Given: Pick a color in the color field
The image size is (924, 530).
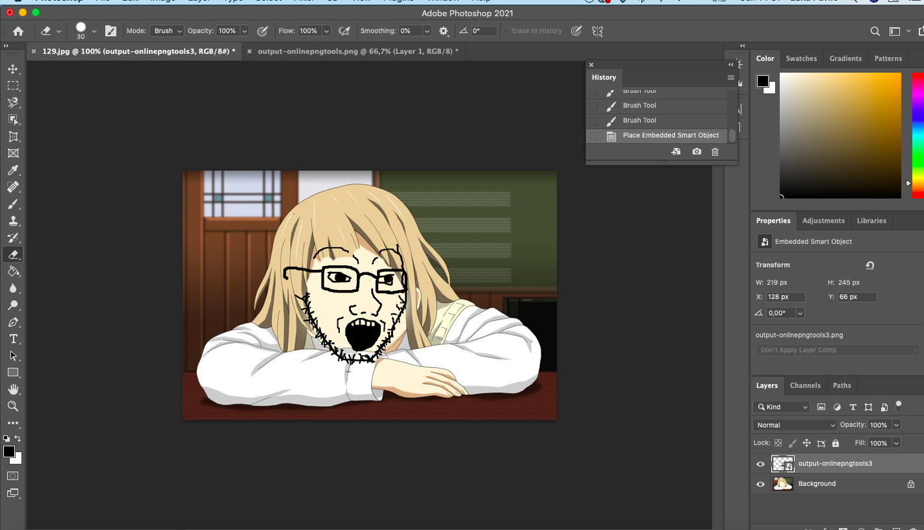Looking at the screenshot, I should coord(840,135).
